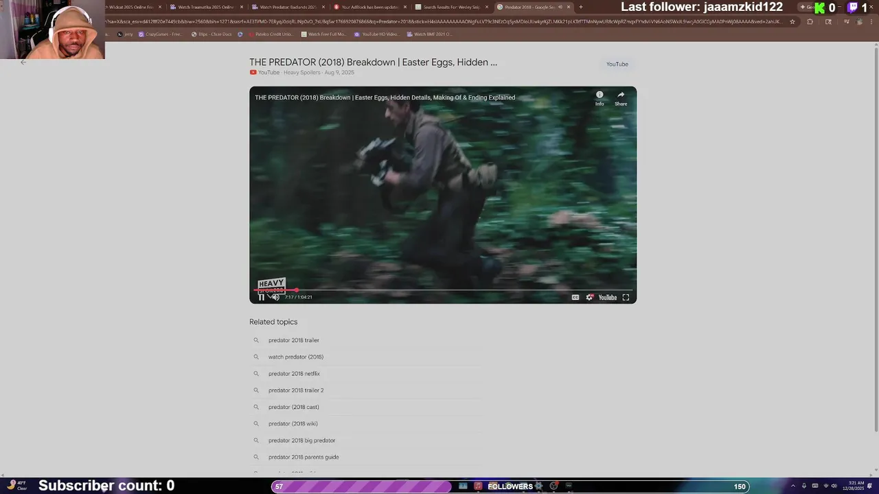Screen dimensions: 879x494
Task: Open the 'YouTube HD Video...' bookmark
Action: (x=376, y=34)
